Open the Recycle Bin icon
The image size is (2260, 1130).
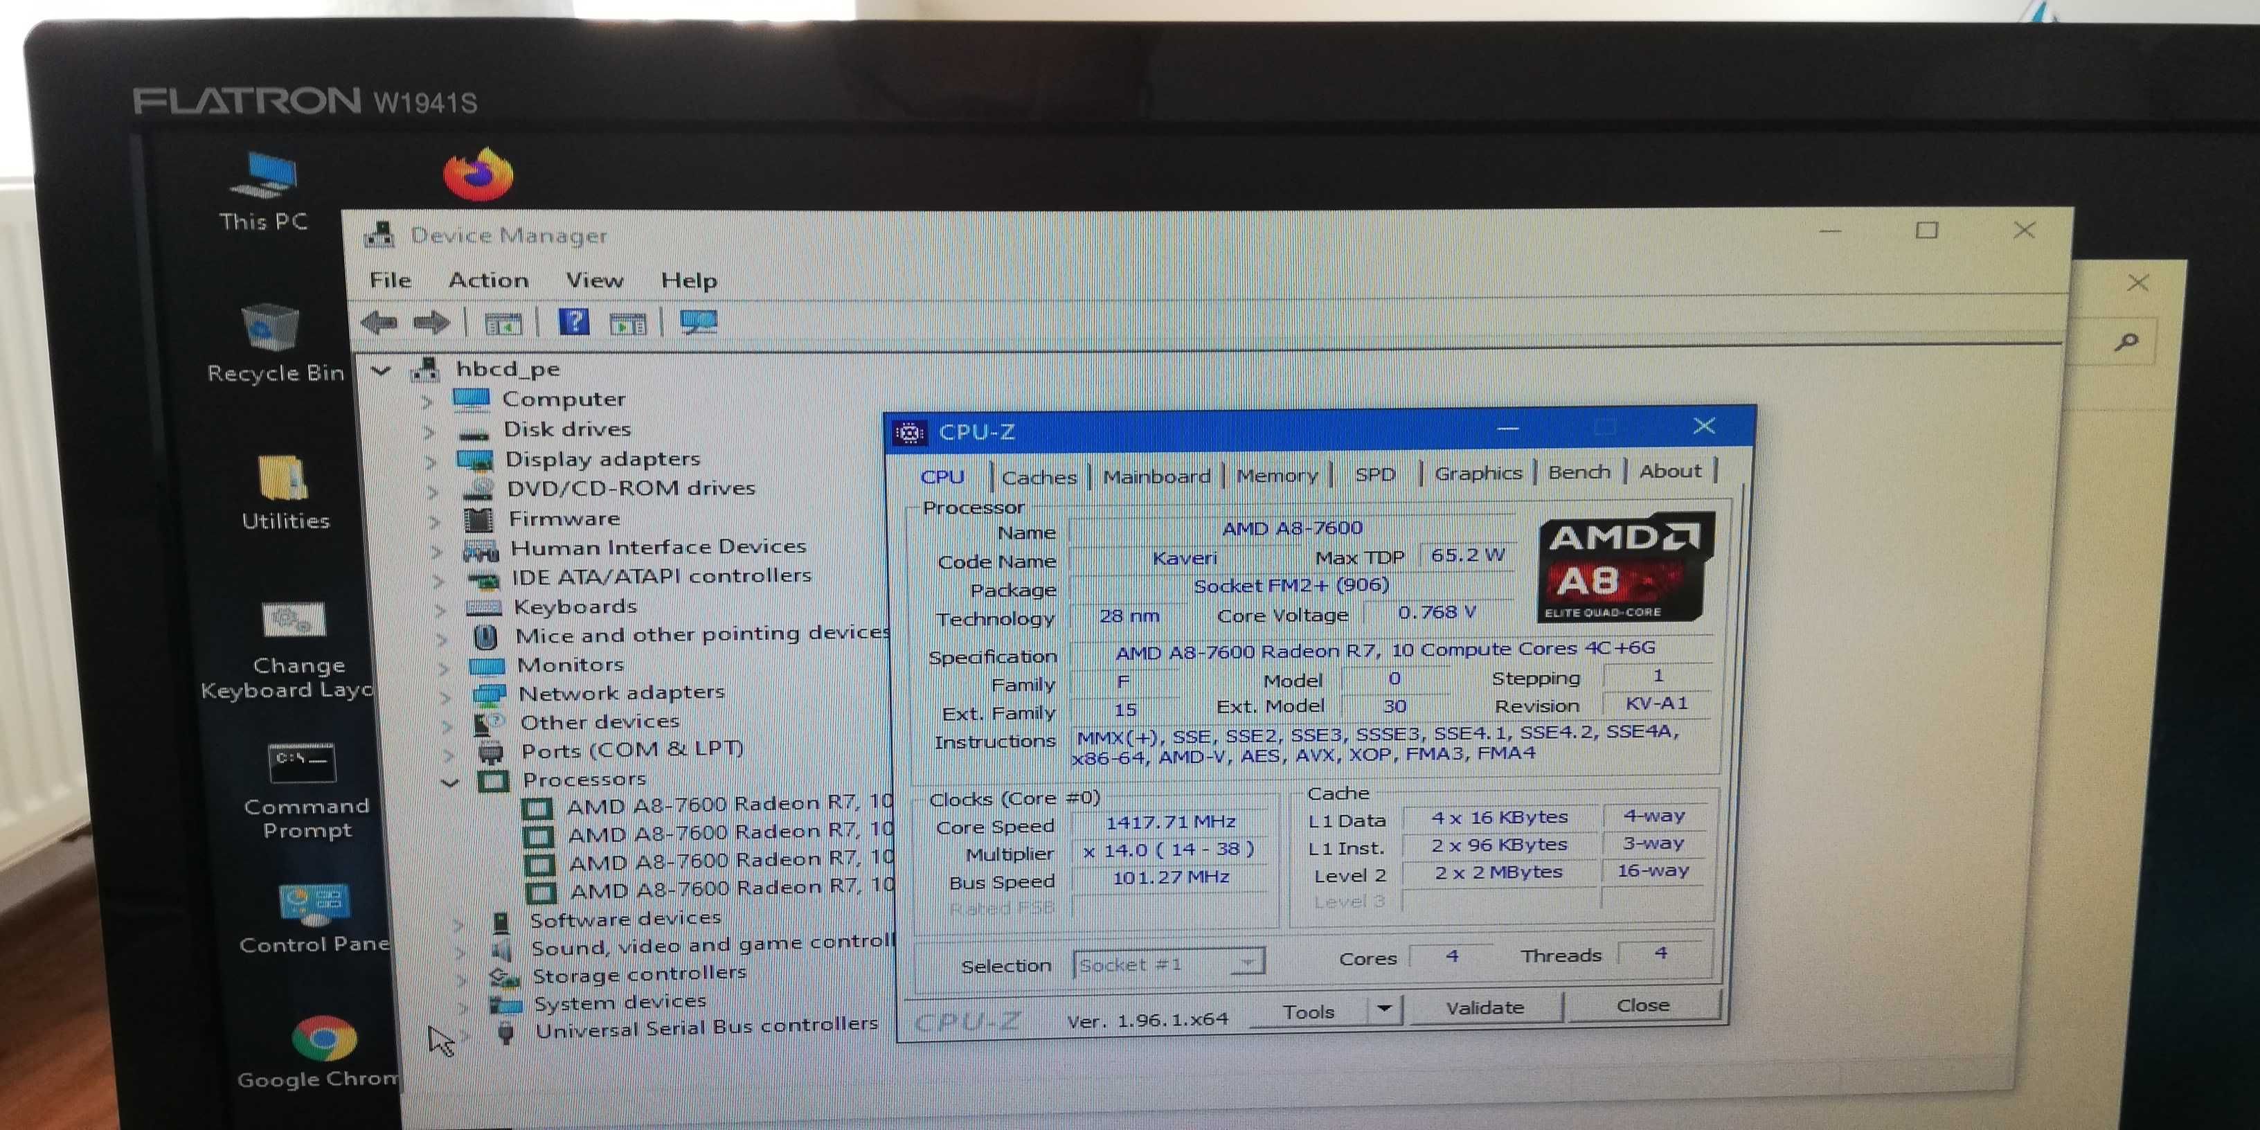click(275, 343)
